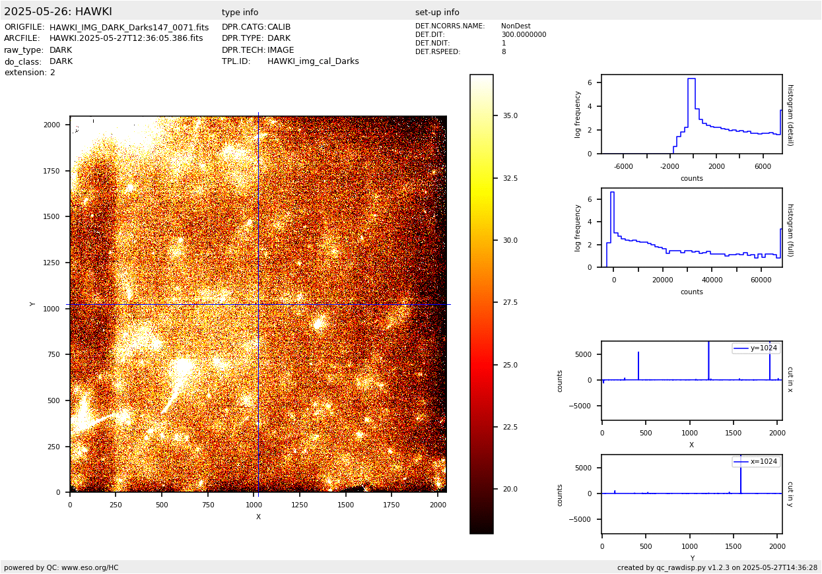Click the ARCFILE name HAWKI.2025-05-27T12:36:05.386.fits
Image resolution: width=822 pixels, height=574 pixels.
[126, 39]
